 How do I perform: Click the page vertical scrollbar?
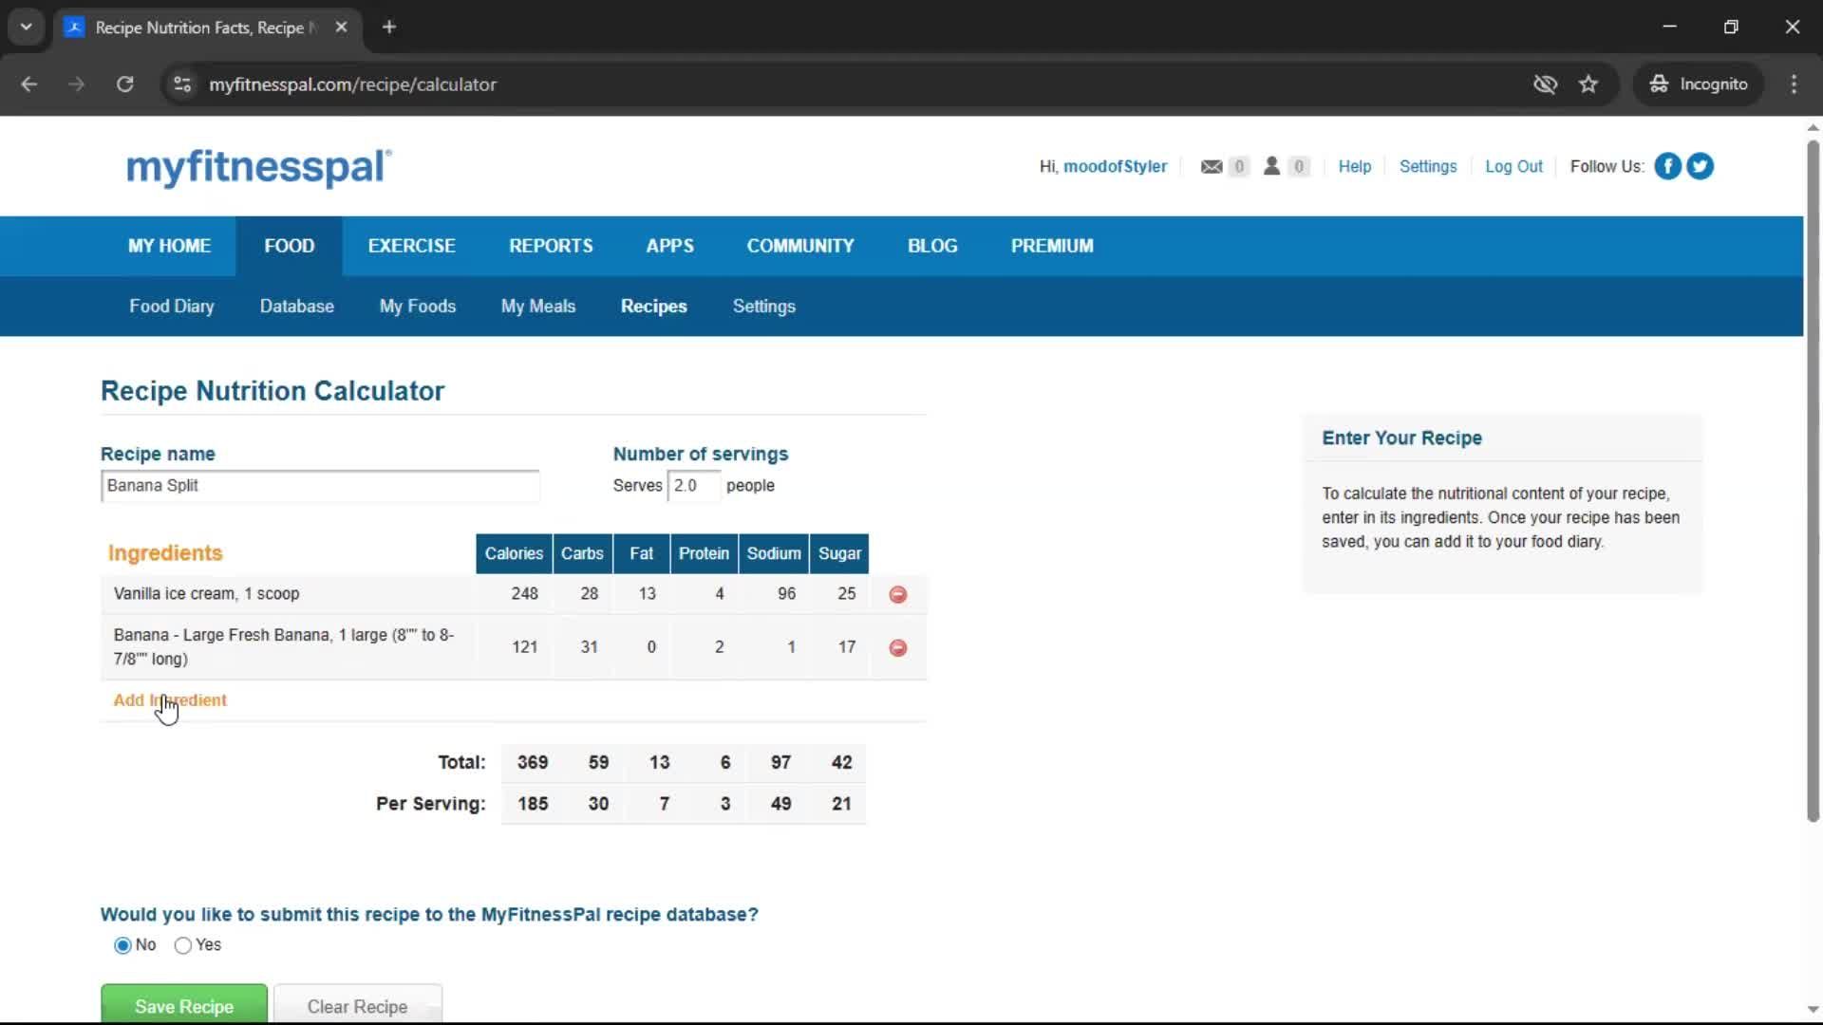(1813, 479)
